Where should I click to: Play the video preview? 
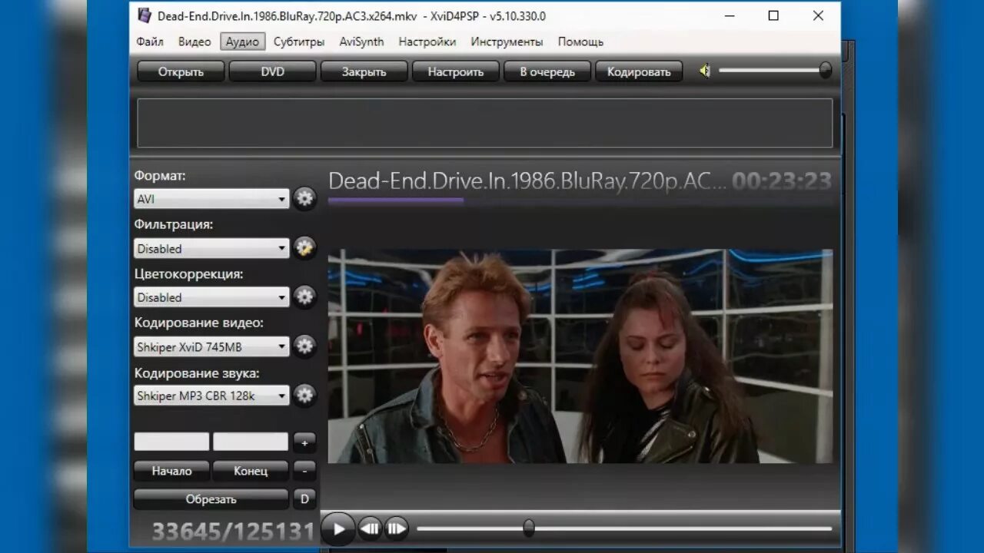click(338, 529)
